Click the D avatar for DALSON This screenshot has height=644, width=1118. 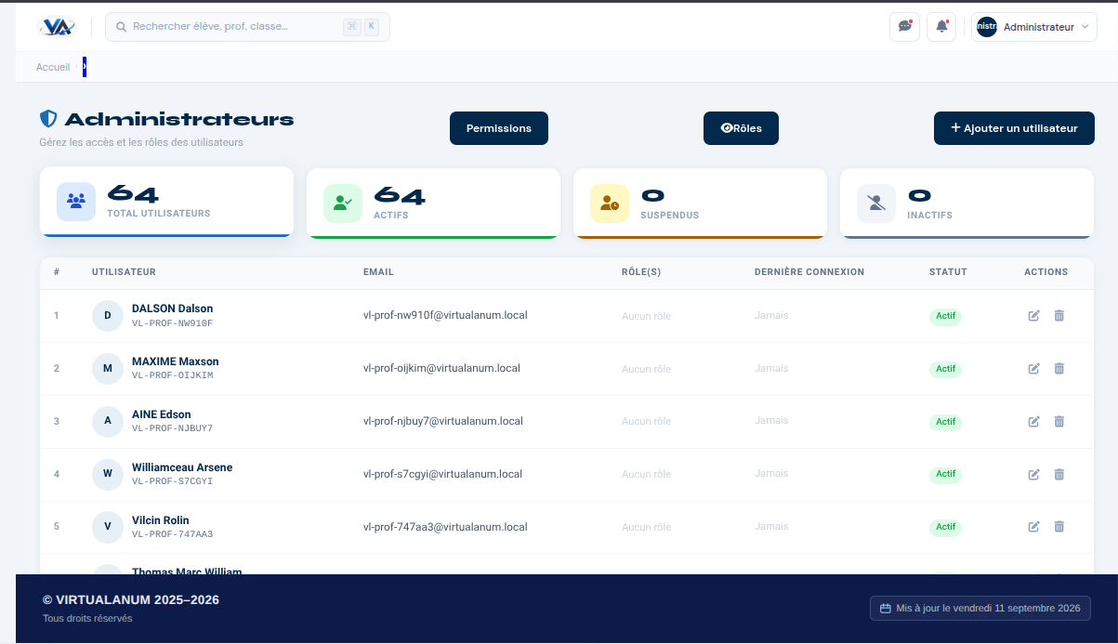tap(108, 316)
